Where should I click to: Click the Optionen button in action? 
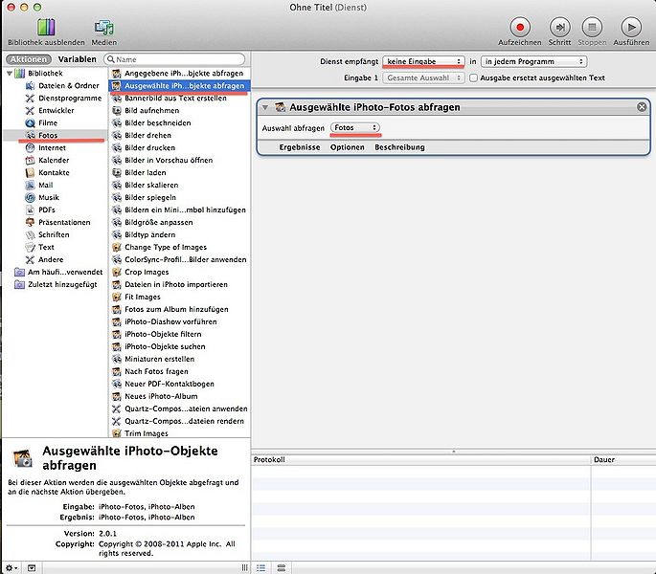(x=347, y=147)
